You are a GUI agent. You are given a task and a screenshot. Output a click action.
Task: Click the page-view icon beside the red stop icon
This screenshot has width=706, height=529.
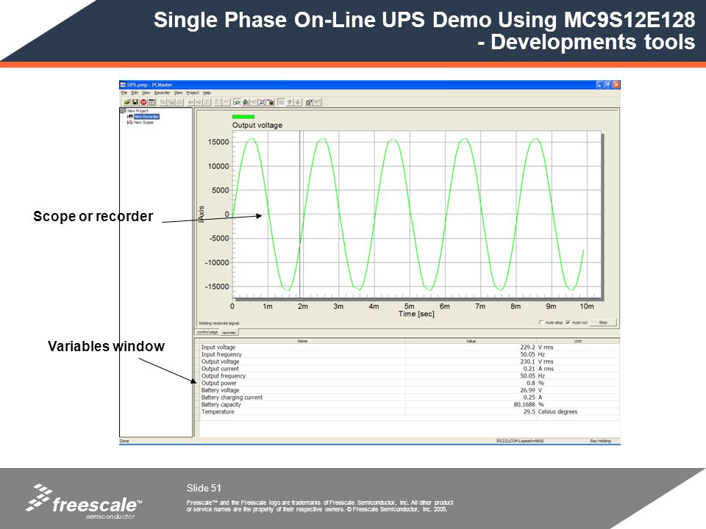click(151, 102)
